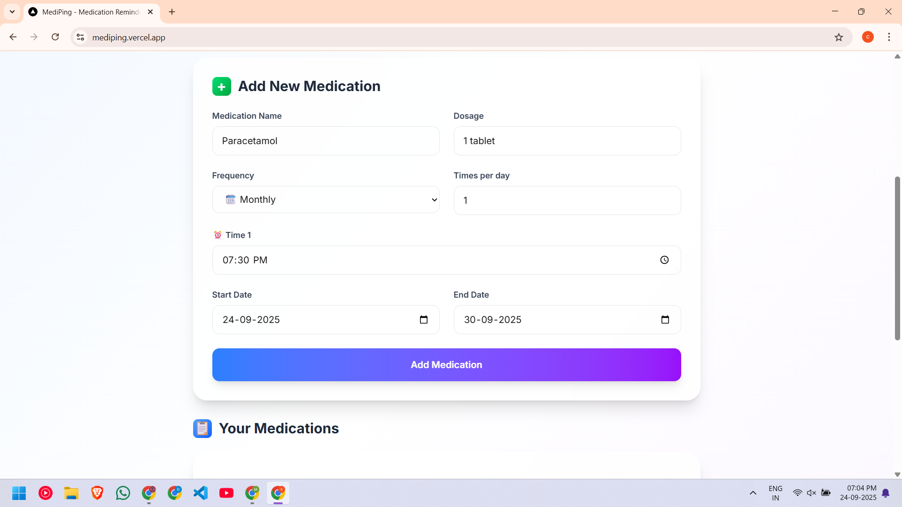Open the clock picker in Time 1 field
902x507 pixels.
tap(664, 260)
